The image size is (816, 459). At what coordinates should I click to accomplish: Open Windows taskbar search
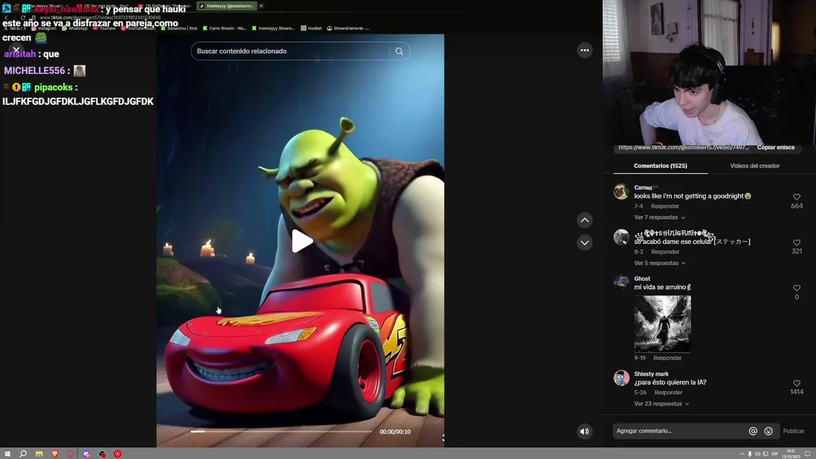click(x=23, y=454)
